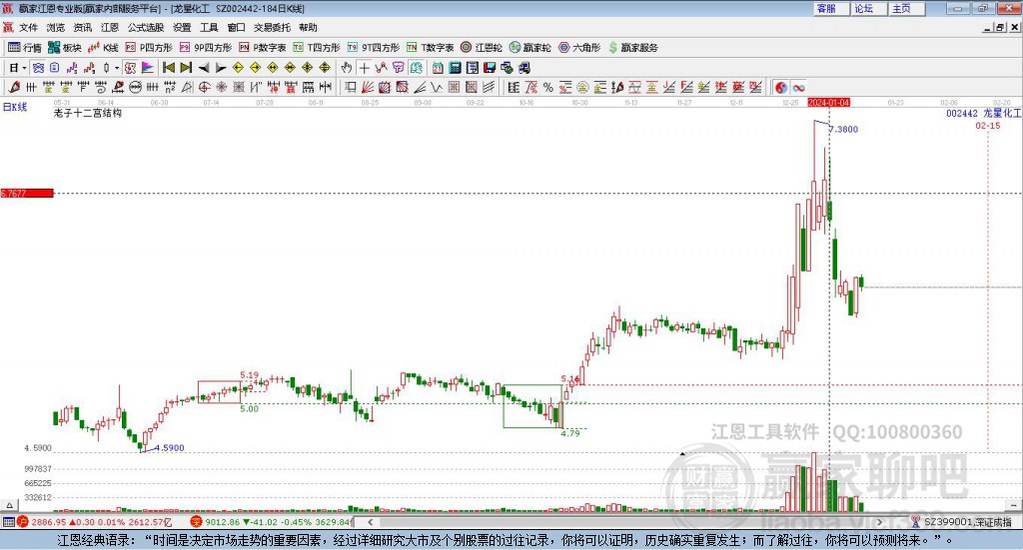Switch to the K线 chart view
Screen dimensions: 1023x550
click(103, 48)
